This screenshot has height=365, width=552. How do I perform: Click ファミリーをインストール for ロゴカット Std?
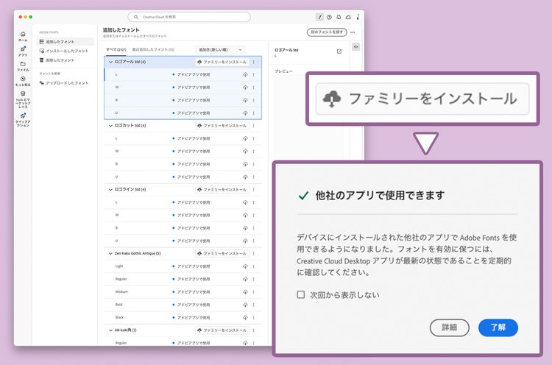[x=222, y=126]
